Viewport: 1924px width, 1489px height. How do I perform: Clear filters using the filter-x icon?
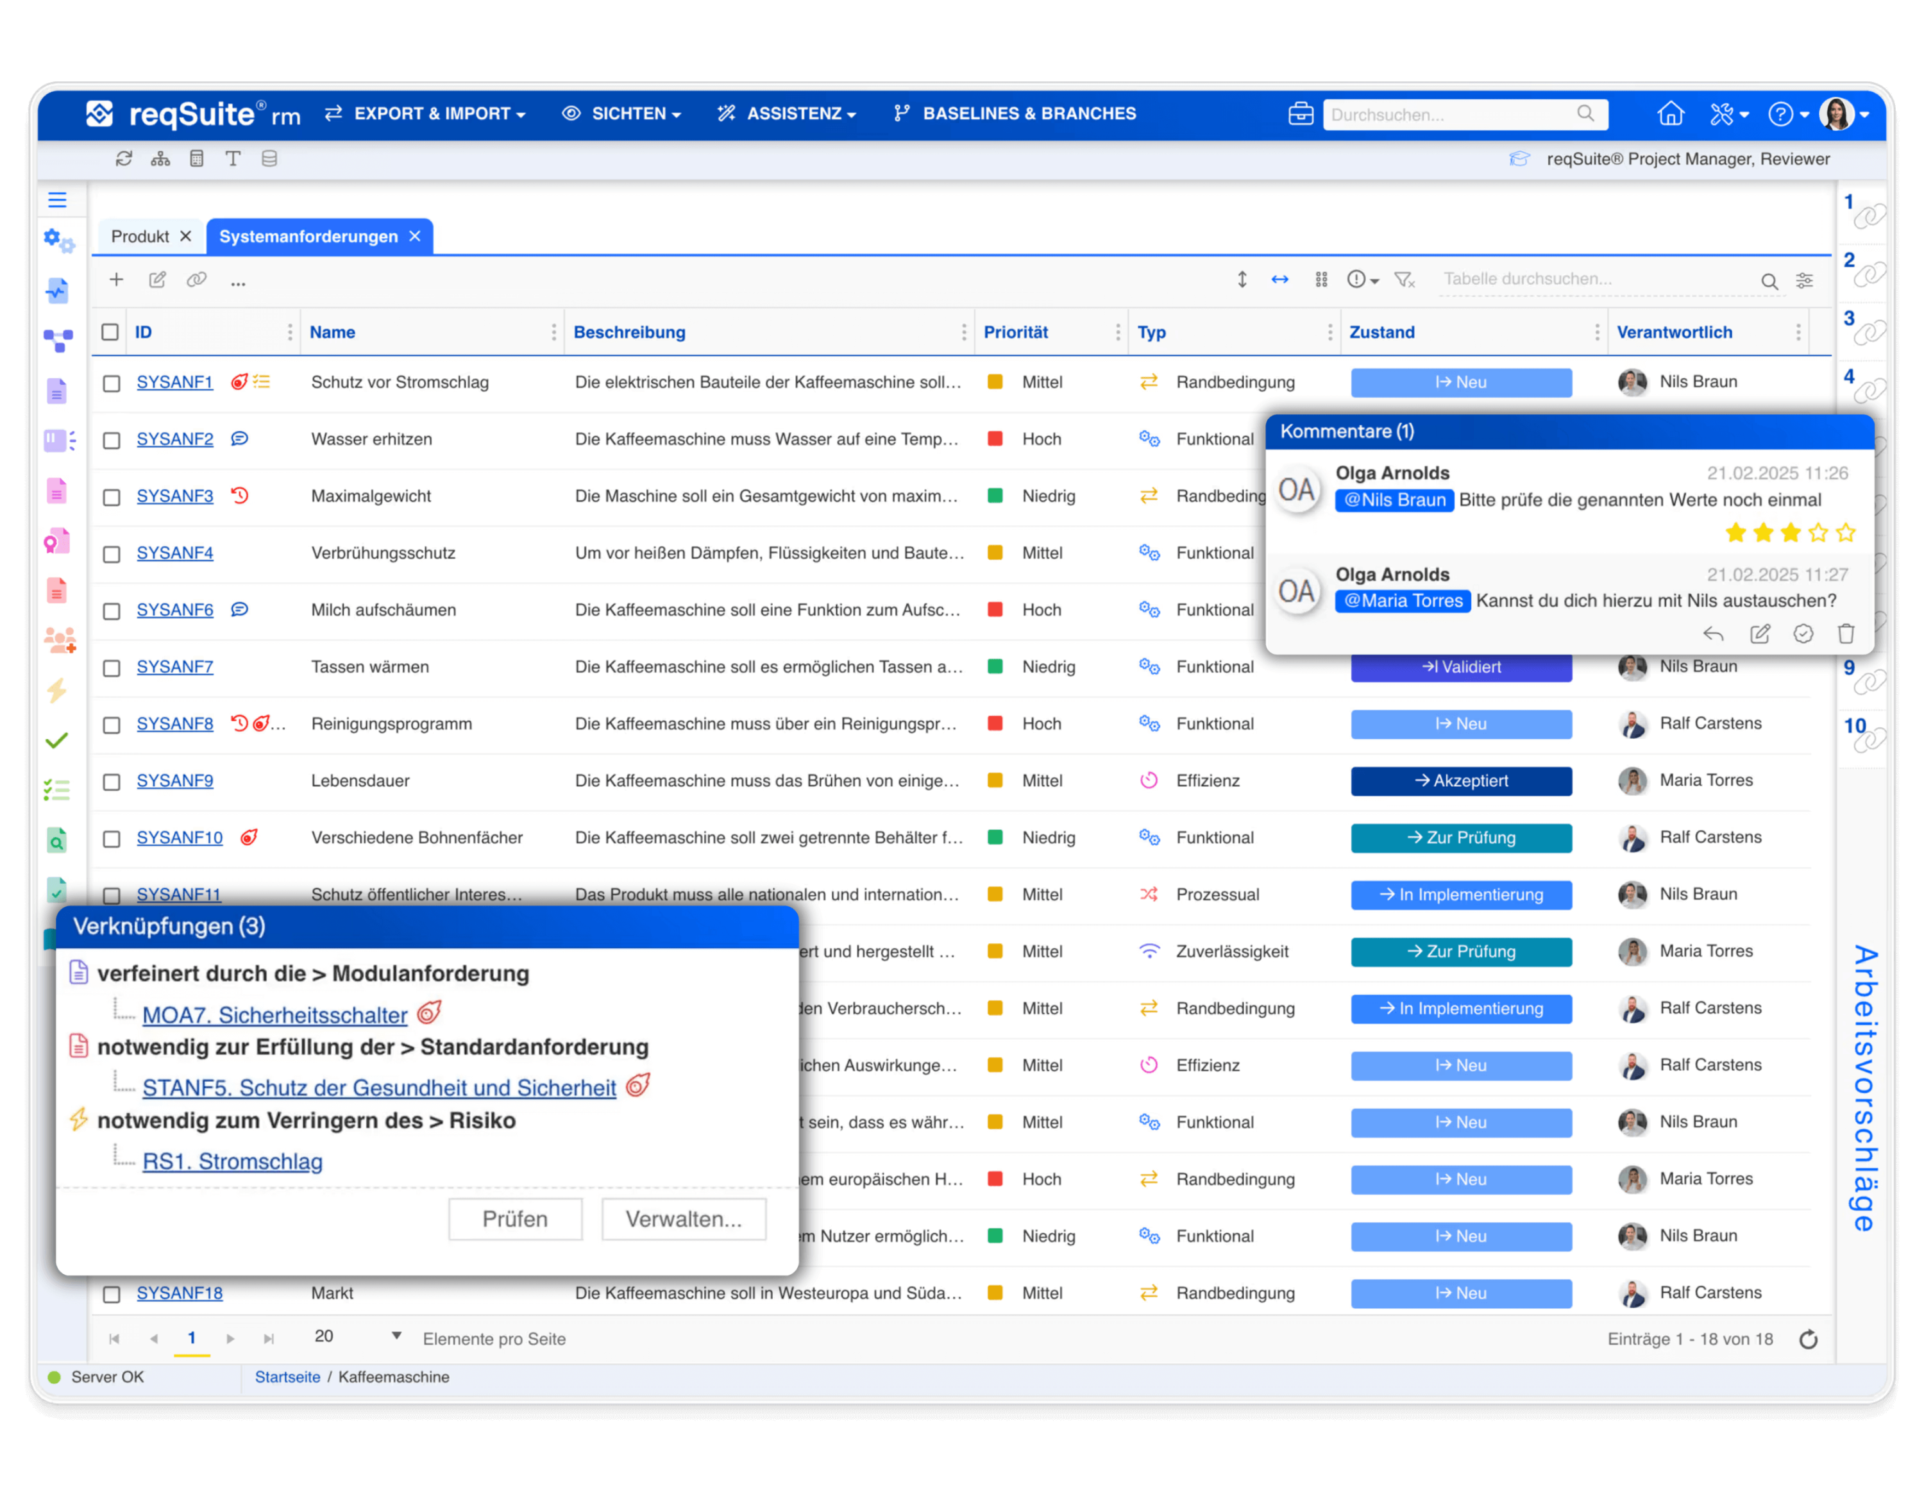click(1405, 280)
